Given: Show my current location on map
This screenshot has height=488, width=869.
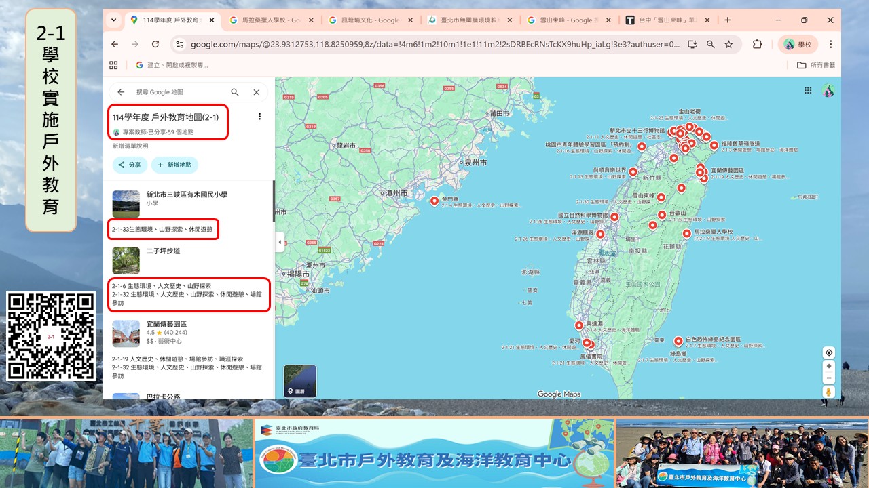Looking at the screenshot, I should (x=828, y=352).
